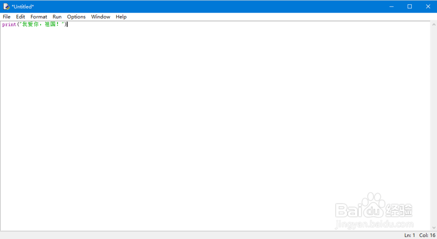Open the Help menu
Viewport: 437px width, 239px height.
pos(121,17)
